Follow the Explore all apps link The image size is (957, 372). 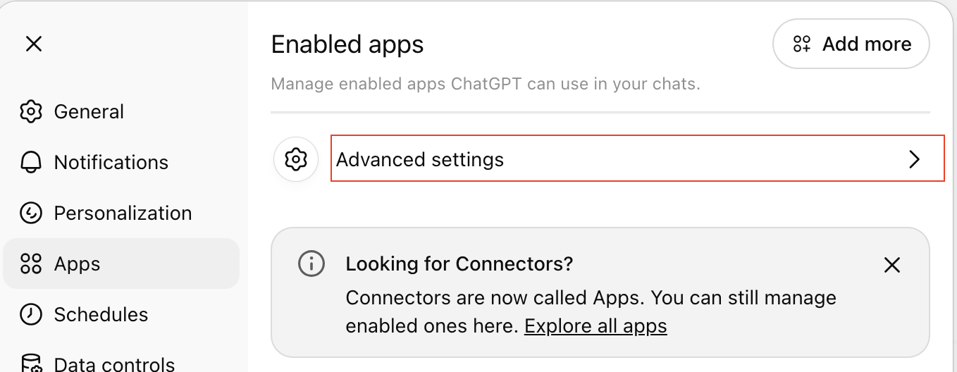click(595, 326)
